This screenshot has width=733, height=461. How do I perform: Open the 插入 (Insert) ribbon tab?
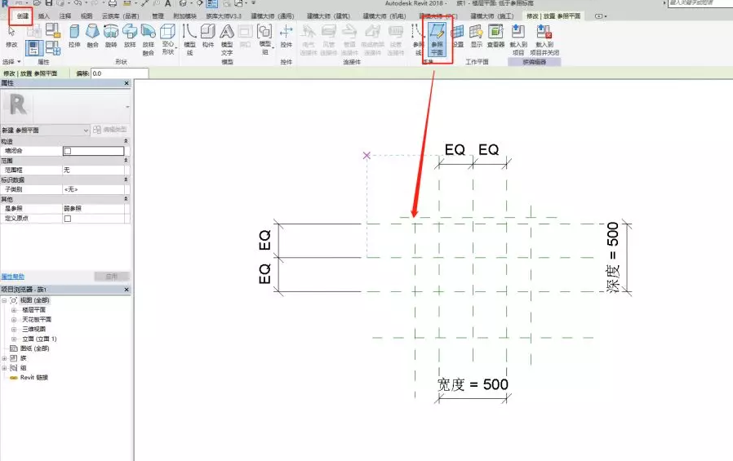(44, 16)
